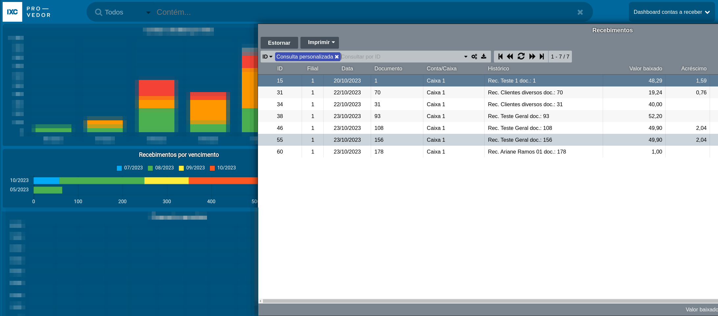718x316 pixels.
Task: Click the search magnifier icon
Action: [x=98, y=12]
